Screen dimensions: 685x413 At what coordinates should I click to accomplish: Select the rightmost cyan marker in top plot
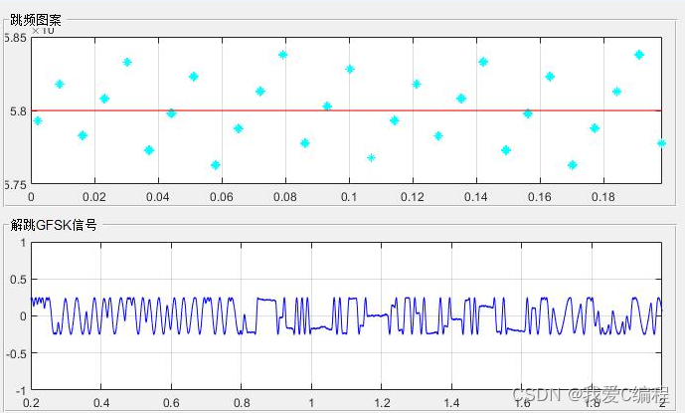point(661,143)
